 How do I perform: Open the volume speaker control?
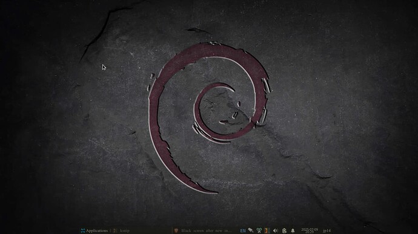276,230
